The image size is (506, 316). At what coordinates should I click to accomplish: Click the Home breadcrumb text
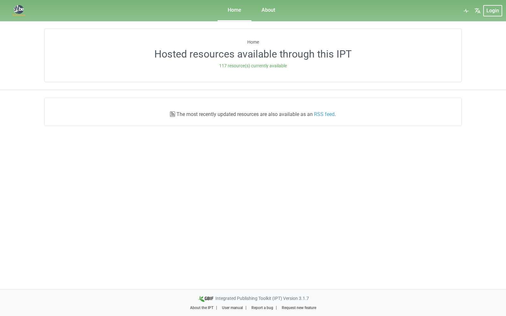pos(253,42)
